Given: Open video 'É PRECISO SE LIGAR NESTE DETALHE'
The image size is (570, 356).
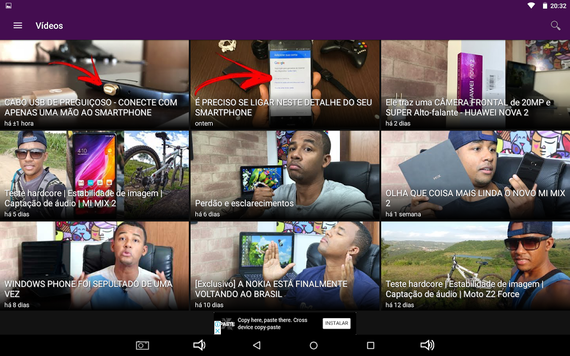Looking at the screenshot, I should [285, 85].
